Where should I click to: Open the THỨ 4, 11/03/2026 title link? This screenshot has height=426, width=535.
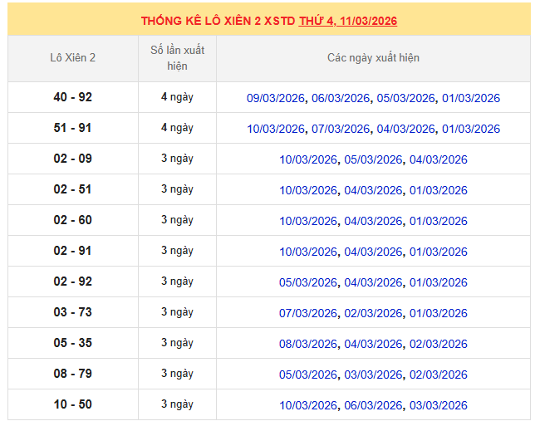pos(348,21)
